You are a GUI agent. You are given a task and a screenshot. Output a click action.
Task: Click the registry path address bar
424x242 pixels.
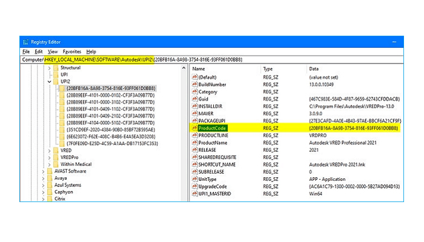pos(212,59)
